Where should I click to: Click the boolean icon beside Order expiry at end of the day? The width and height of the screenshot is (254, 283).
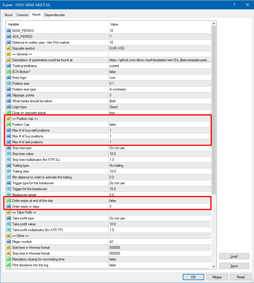tap(9, 201)
